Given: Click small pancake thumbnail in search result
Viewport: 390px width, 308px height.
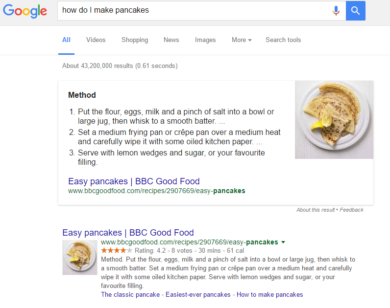Looking at the screenshot, I should click(79, 257).
